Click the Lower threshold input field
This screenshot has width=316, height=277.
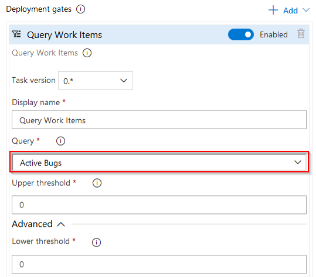click(159, 264)
